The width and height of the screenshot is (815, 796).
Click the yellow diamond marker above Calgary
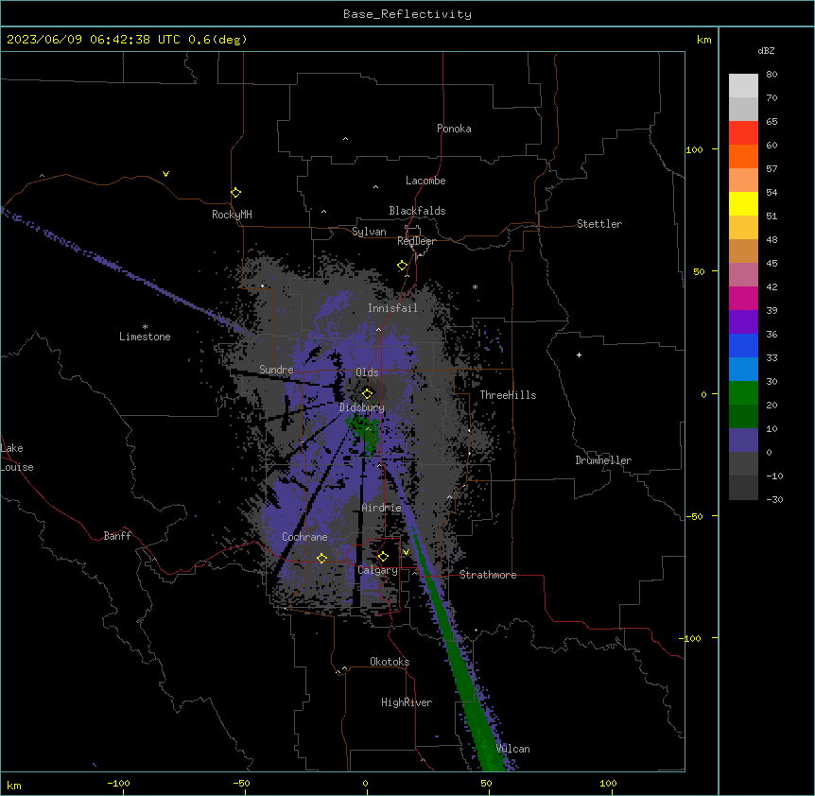point(383,557)
